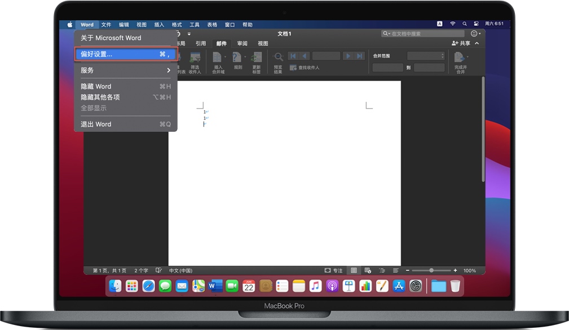569x330 pixels.
Task: Toggle Focus mode in status bar
Action: click(x=333, y=270)
